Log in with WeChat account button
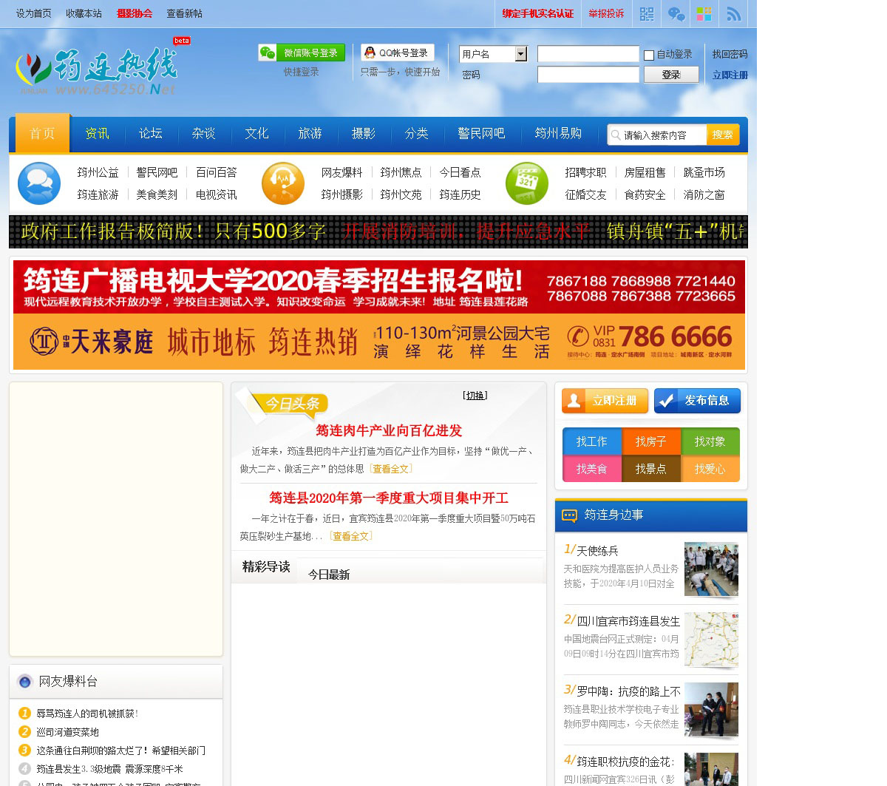 [x=302, y=52]
